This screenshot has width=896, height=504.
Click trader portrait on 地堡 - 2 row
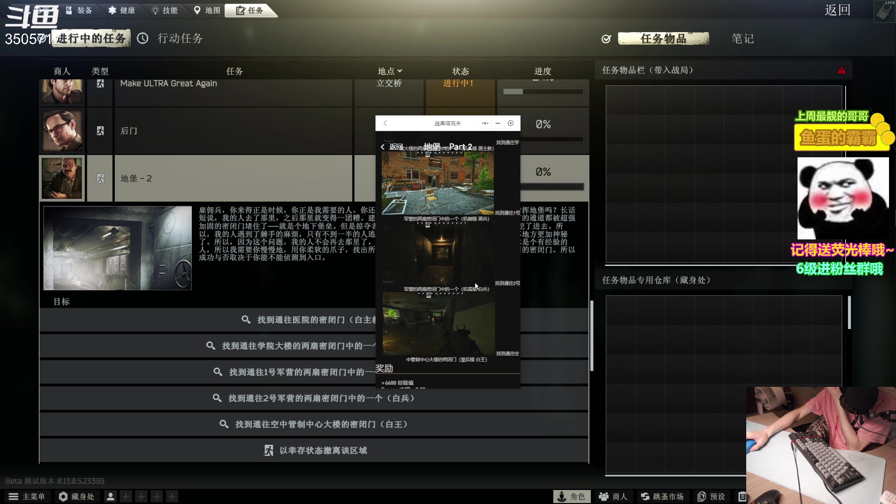(x=62, y=178)
